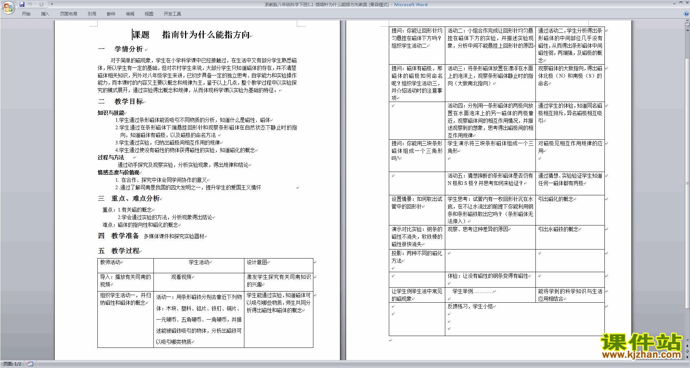Open the 页面布局 ribbon tab
This screenshot has height=368, width=690.
pos(69,14)
